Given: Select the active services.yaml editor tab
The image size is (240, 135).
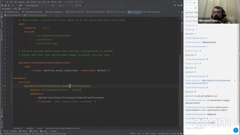Looking at the screenshot, I should click(134, 12).
